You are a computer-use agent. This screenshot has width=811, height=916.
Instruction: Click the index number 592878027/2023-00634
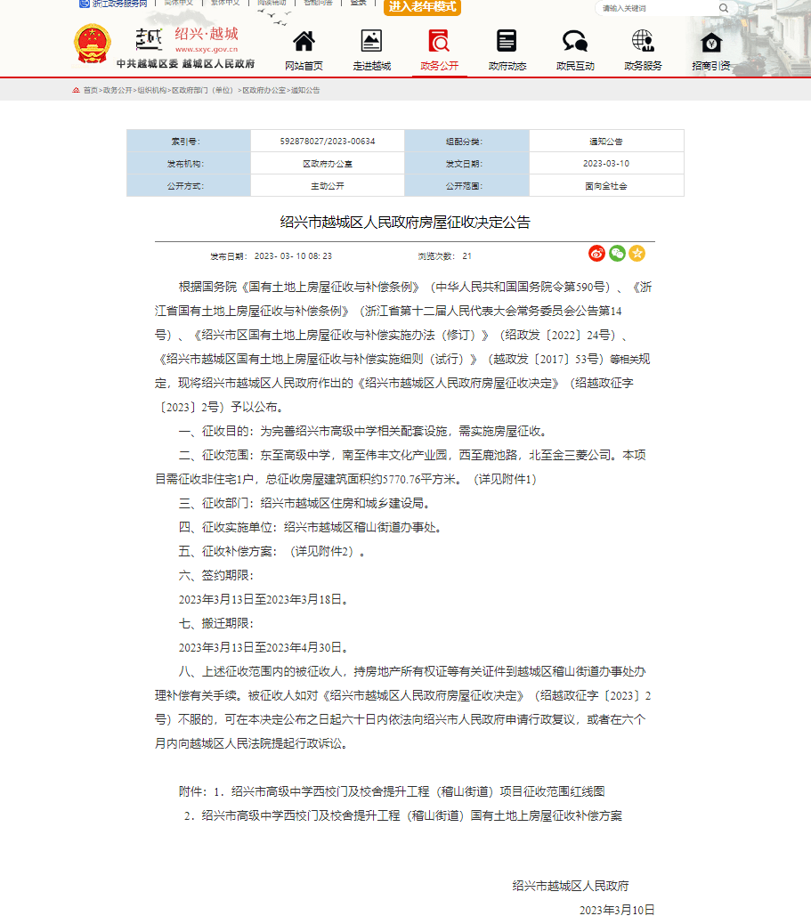click(328, 142)
